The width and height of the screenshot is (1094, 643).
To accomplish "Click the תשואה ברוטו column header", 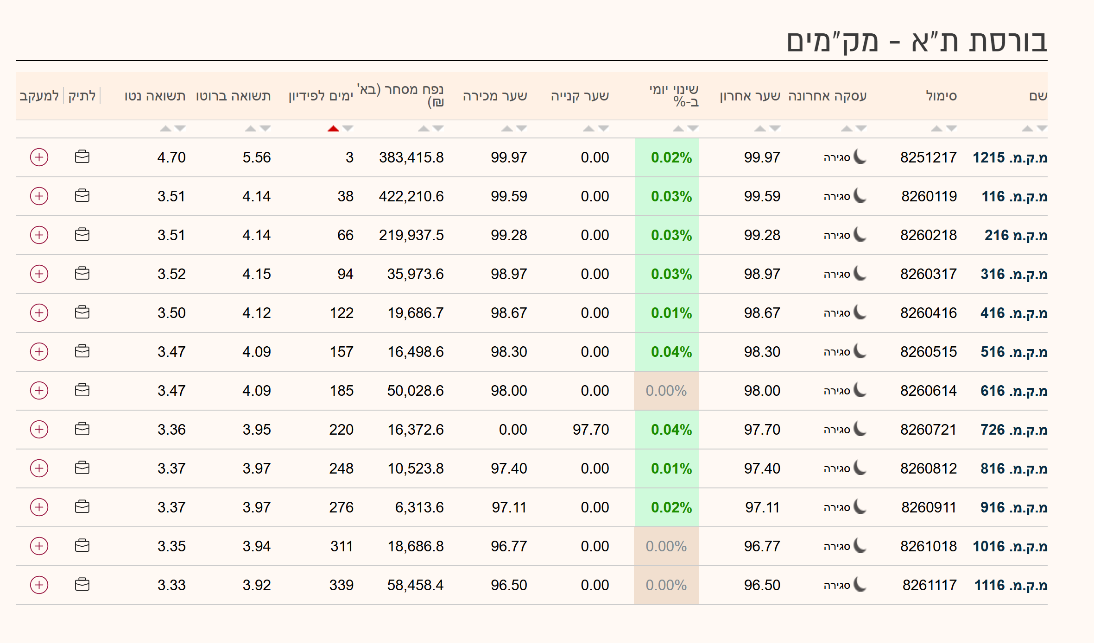I will click(x=233, y=96).
